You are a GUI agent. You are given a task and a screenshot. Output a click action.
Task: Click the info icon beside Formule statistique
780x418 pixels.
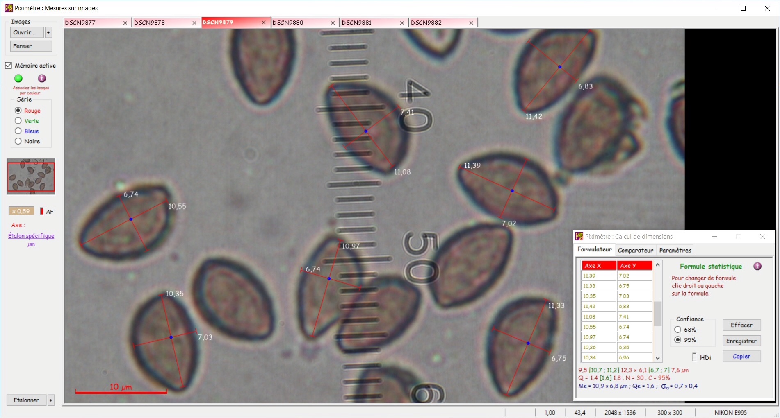tap(757, 266)
